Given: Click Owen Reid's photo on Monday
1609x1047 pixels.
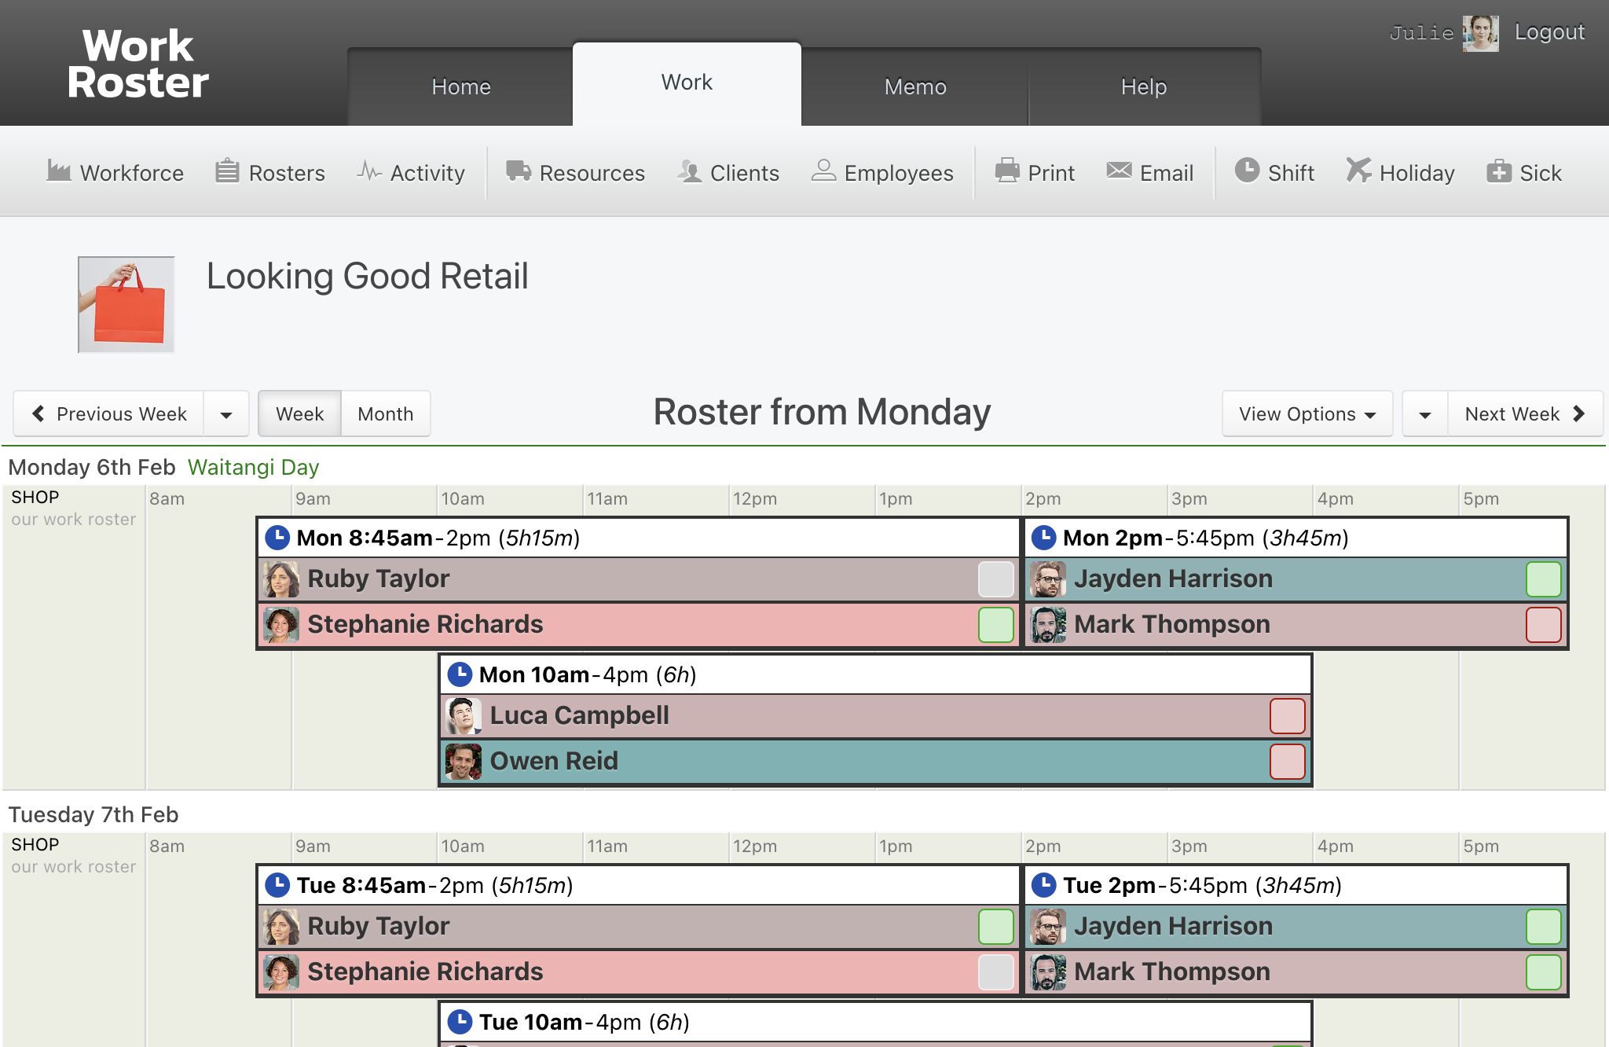Looking at the screenshot, I should 464,762.
